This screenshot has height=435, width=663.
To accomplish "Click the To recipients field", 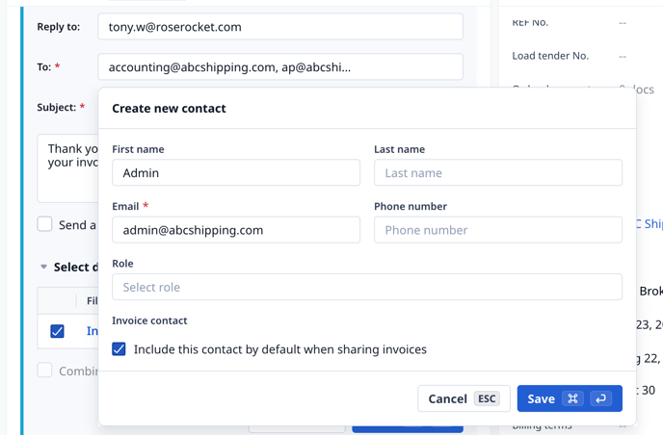I will (x=280, y=66).
